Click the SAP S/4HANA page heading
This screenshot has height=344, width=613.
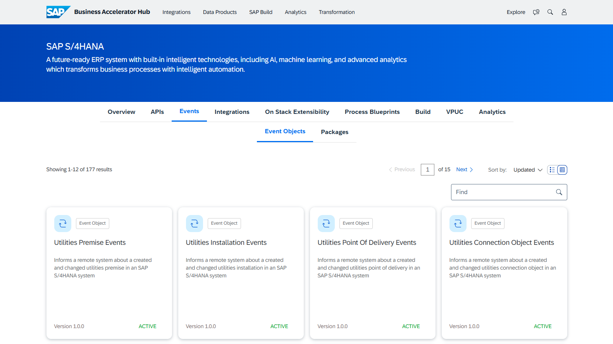pyautogui.click(x=75, y=46)
